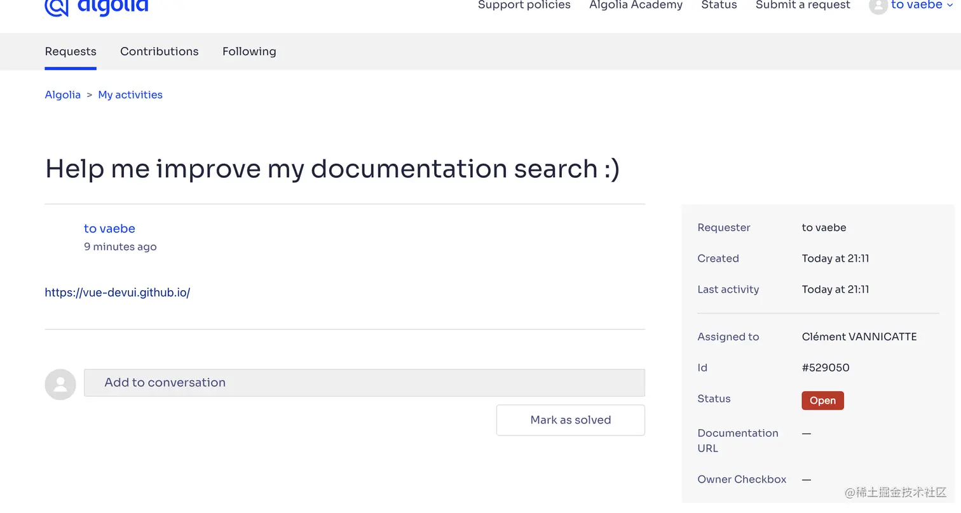961x513 pixels.
Task: Click the Add to conversation field
Action: (364, 383)
